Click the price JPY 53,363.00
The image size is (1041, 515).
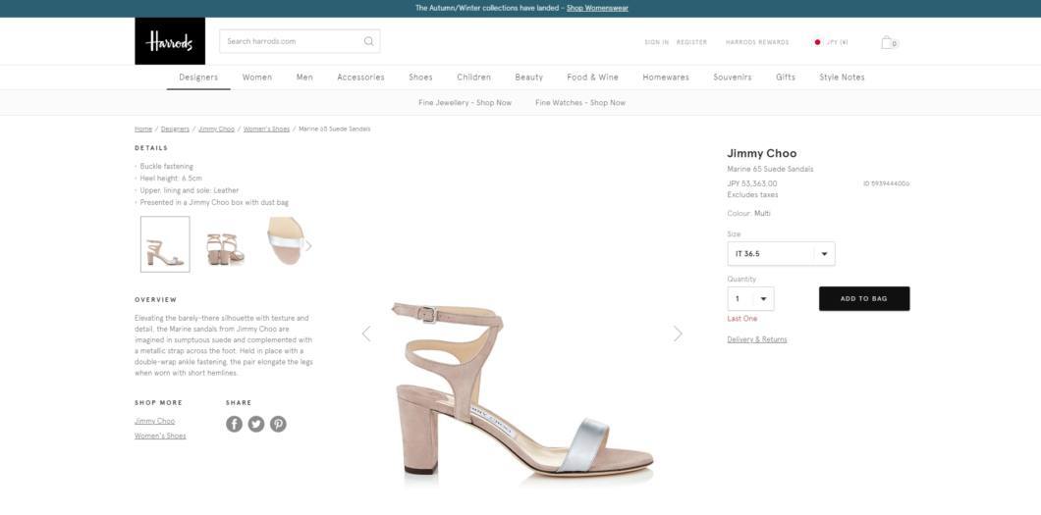[x=752, y=183]
